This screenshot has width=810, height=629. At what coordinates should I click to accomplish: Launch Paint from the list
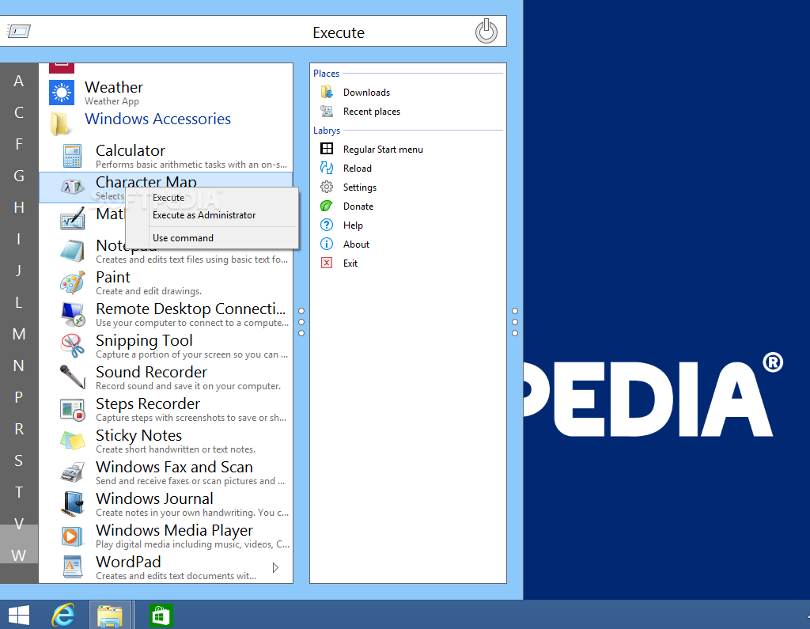click(x=166, y=282)
